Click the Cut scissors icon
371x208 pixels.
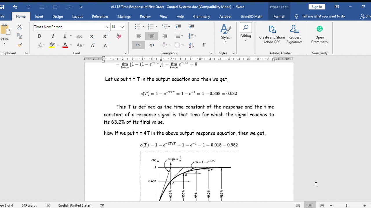click(x=19, y=27)
